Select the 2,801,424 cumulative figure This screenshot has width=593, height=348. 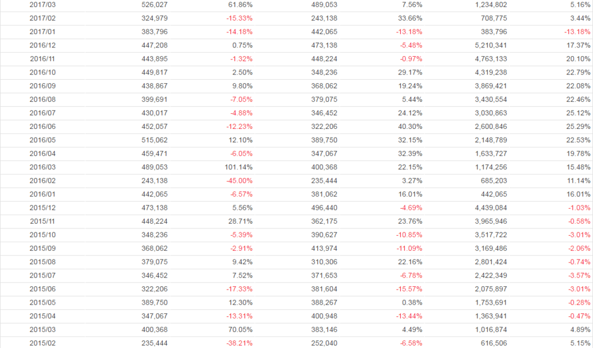[x=491, y=261]
